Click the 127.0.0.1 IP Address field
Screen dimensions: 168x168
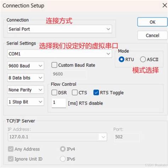pos(57,137)
